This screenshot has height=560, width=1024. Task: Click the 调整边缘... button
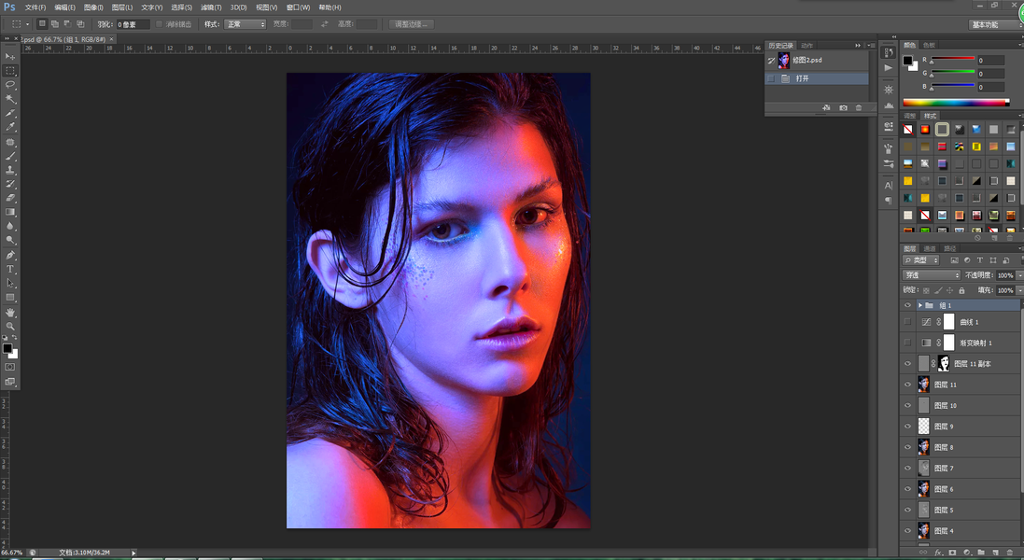point(411,24)
